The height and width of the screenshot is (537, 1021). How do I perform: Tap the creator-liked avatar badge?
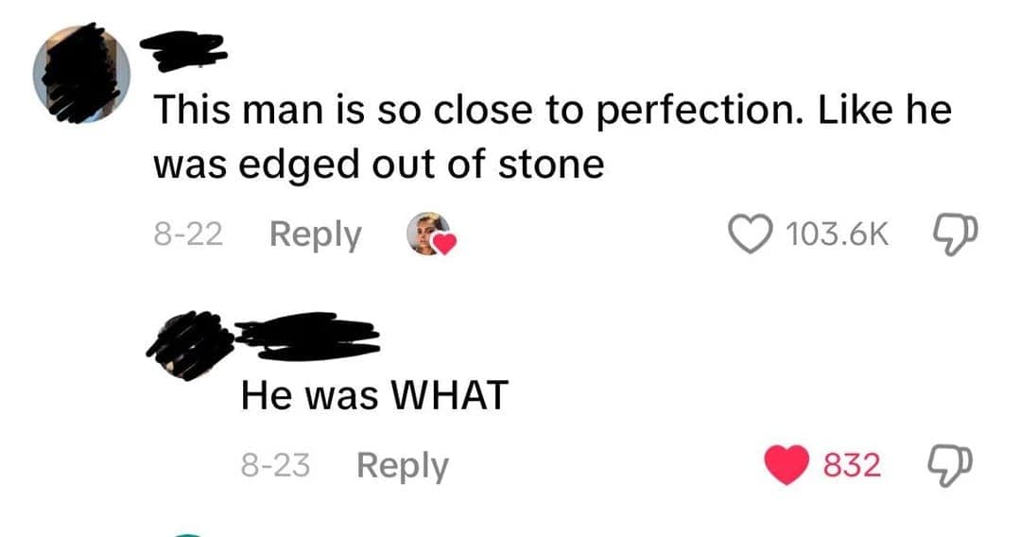click(427, 233)
